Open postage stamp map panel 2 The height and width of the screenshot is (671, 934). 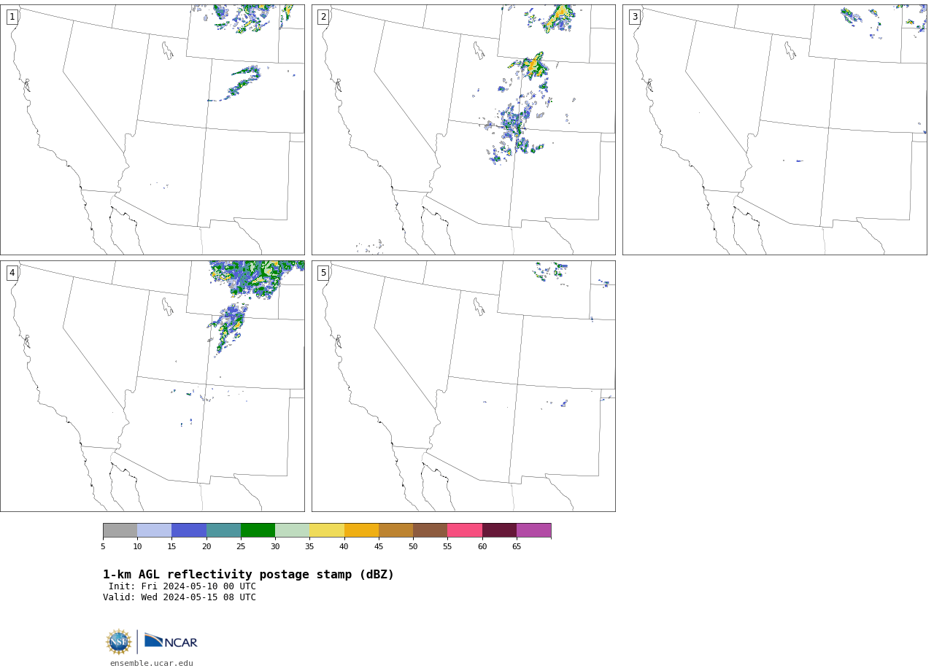tap(463, 130)
